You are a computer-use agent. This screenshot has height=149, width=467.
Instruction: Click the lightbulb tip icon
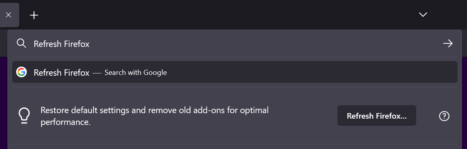pyautogui.click(x=24, y=115)
